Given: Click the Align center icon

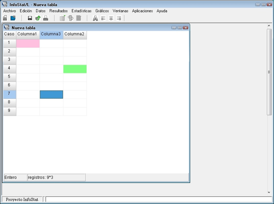Looking at the screenshot, I should coord(111,18).
